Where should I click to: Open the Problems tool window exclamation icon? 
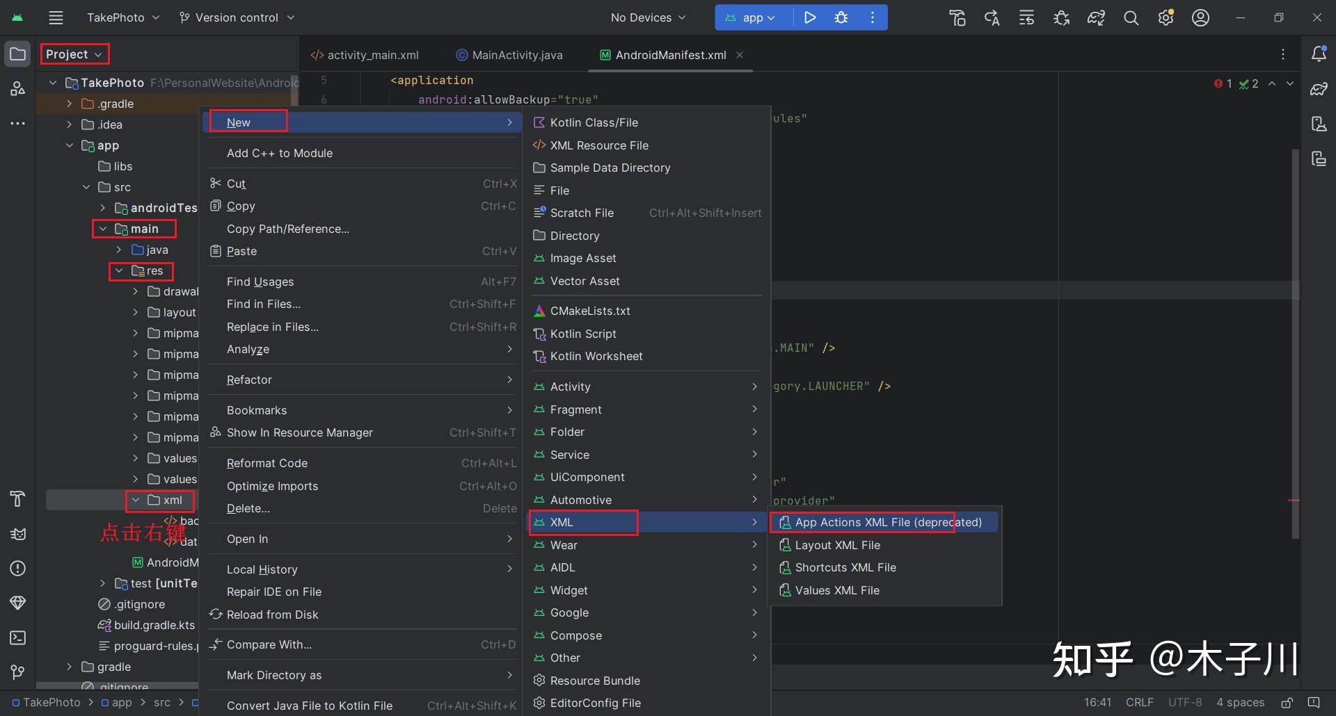pos(17,568)
